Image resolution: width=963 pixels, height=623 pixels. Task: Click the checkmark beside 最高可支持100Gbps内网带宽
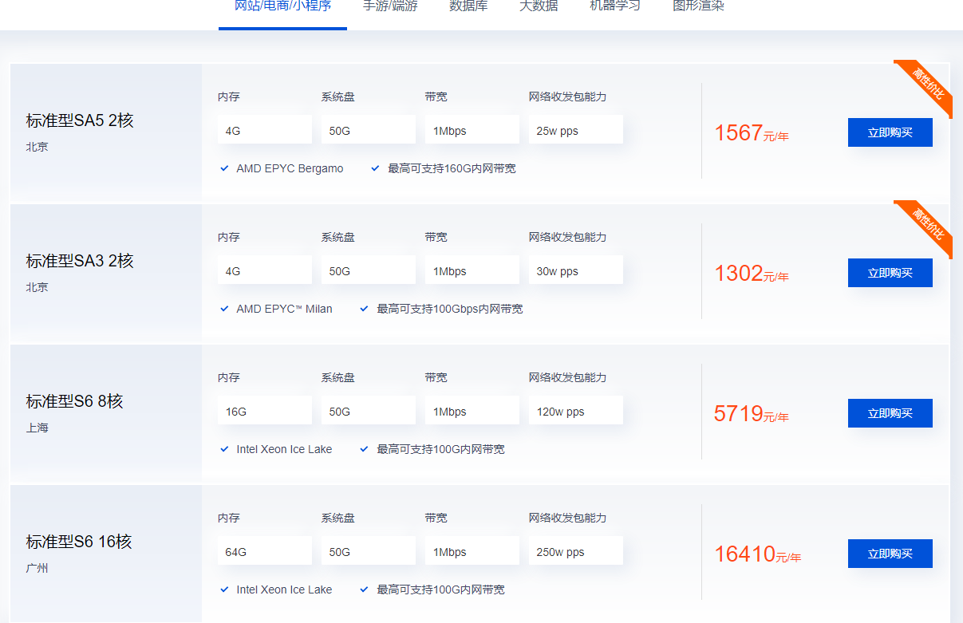[364, 309]
